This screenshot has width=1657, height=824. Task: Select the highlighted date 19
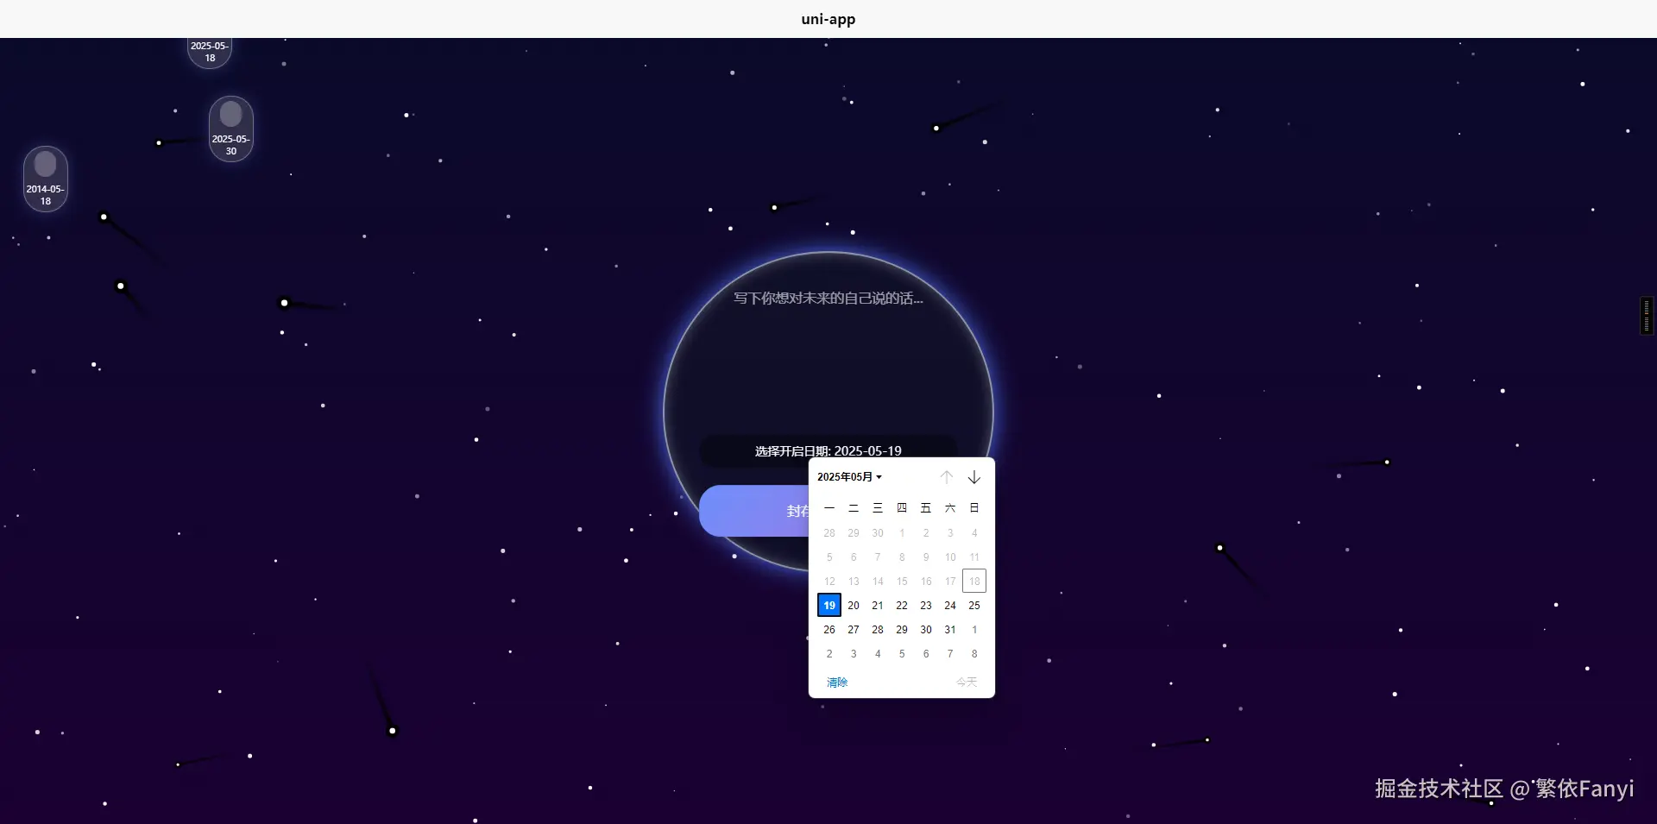[x=829, y=606]
